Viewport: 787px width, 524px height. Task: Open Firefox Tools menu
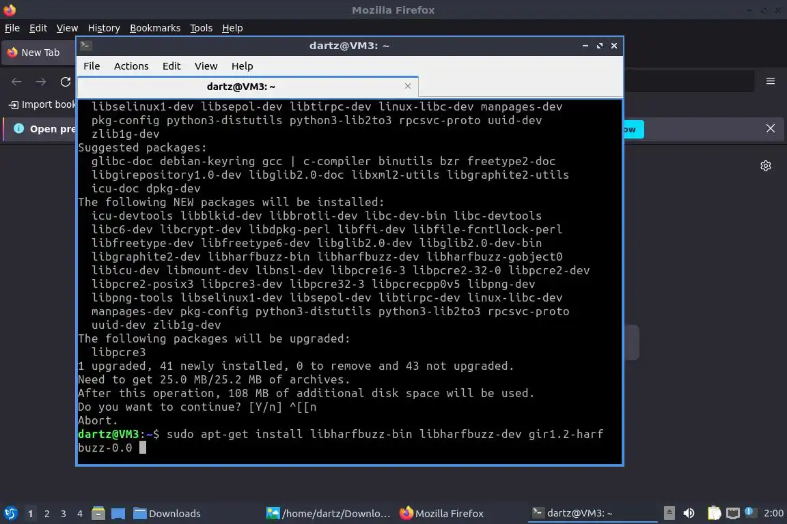point(202,28)
